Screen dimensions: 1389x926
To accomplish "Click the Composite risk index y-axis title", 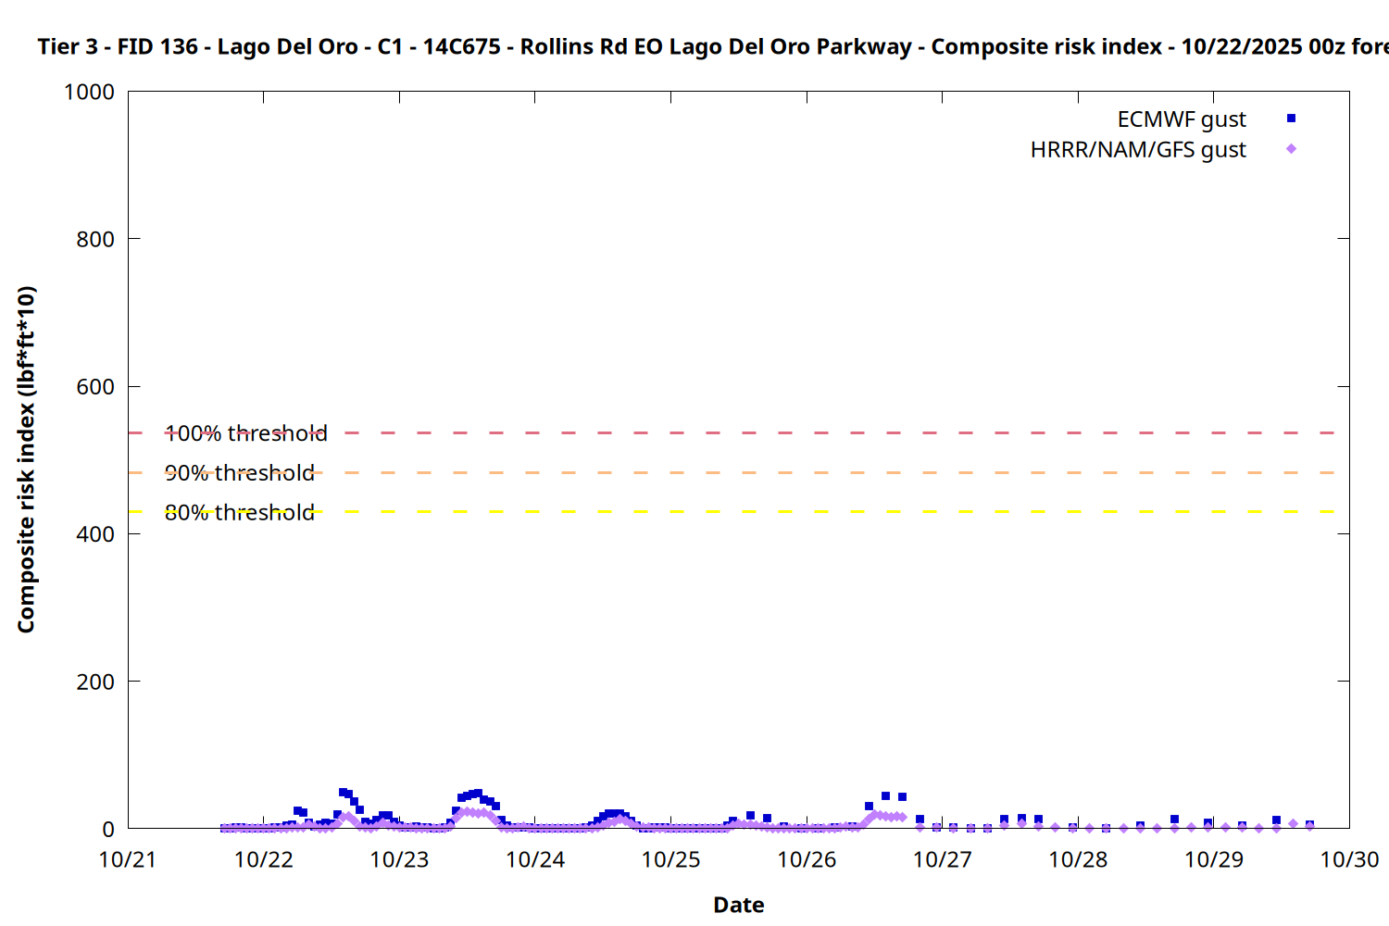I will [x=26, y=459].
